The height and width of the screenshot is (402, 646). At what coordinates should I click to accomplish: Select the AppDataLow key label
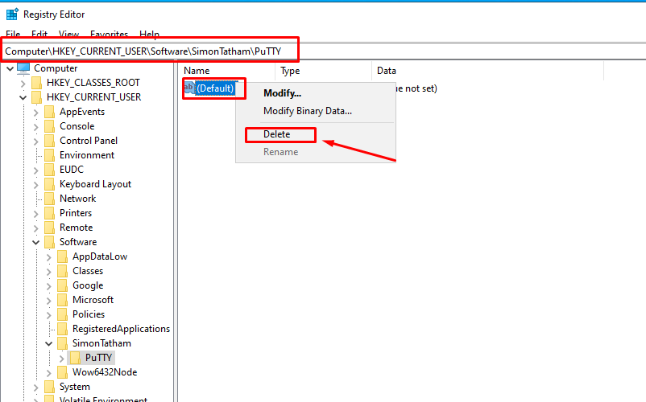[x=100, y=256]
